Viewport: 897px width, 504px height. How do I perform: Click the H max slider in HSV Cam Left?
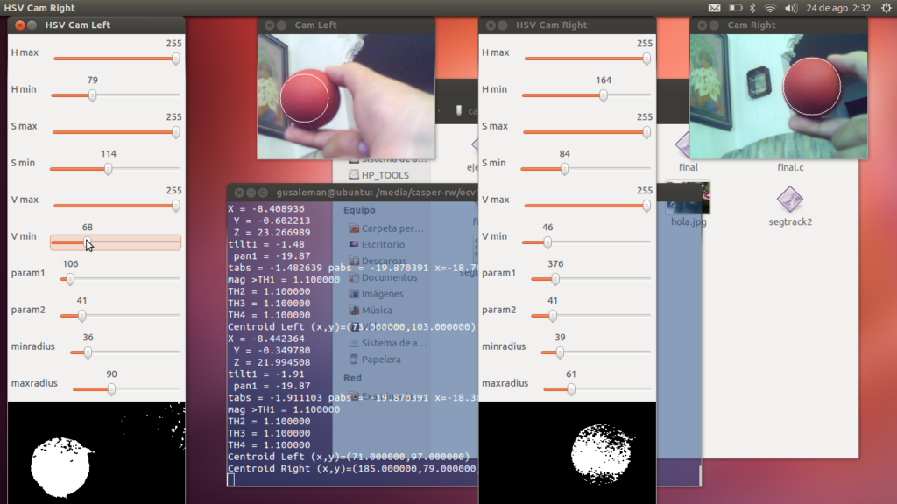tap(117, 59)
